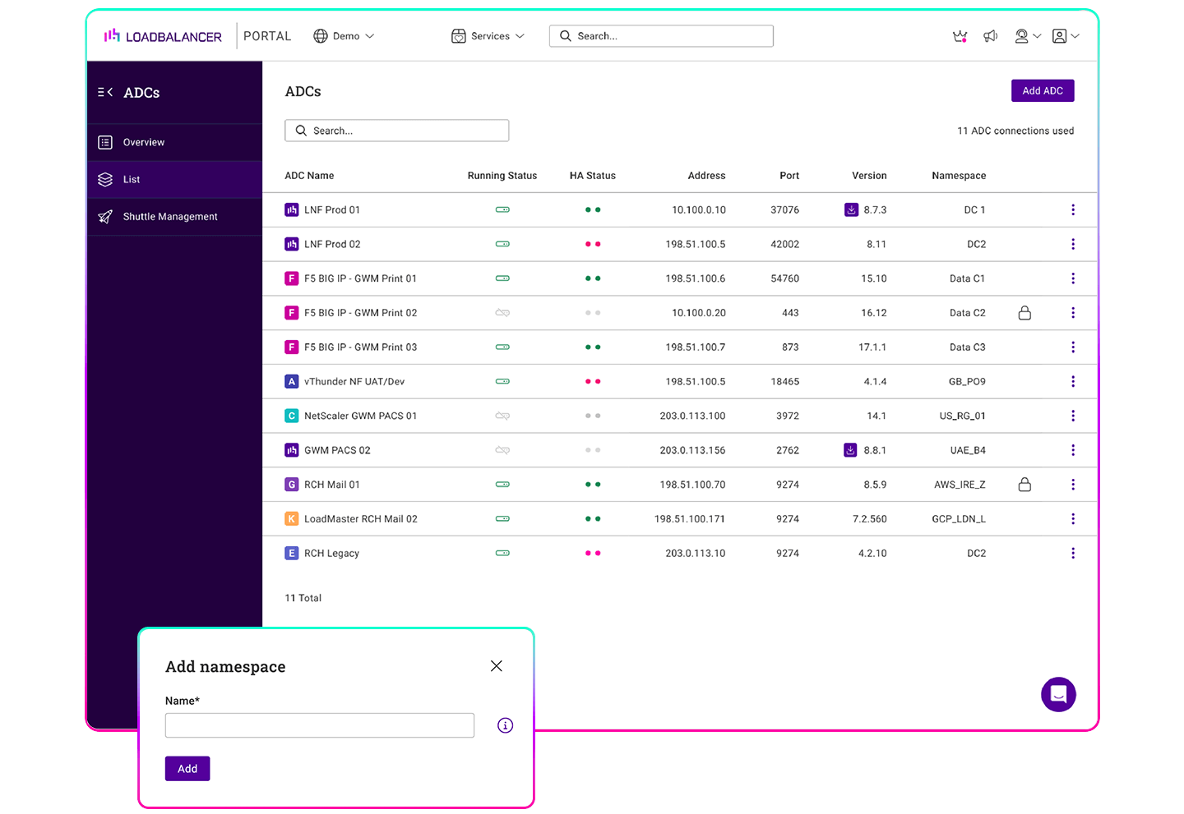This screenshot has width=1184, height=814.
Task: Click the crown icon in top bar
Action: [960, 36]
